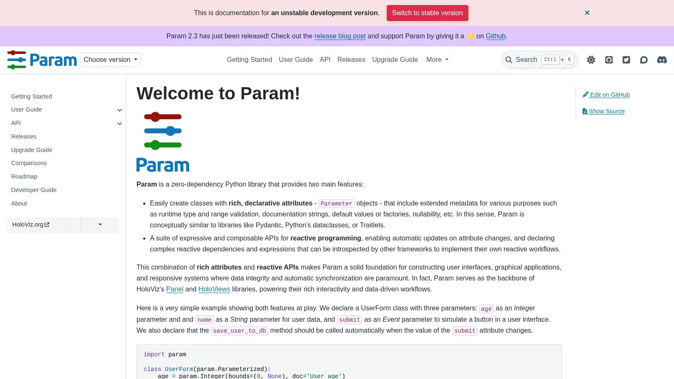Click the star emoji in announcement banner
674x379 pixels.
pos(471,36)
